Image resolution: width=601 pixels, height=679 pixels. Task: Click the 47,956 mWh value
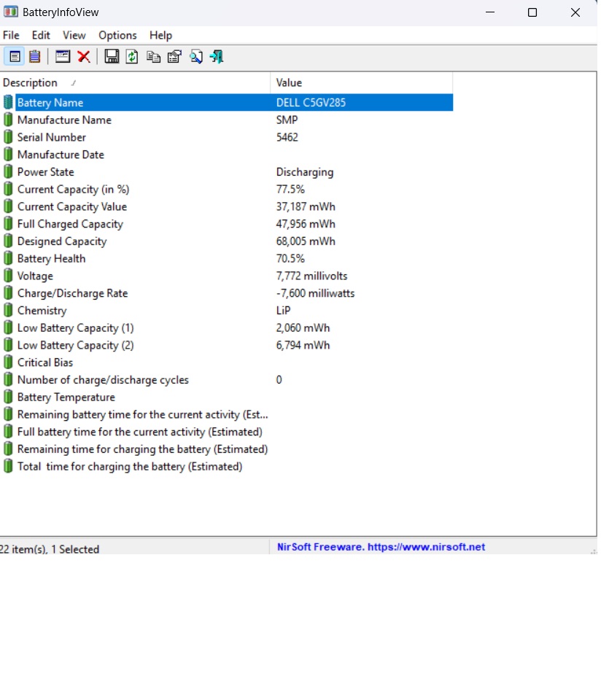tap(306, 224)
